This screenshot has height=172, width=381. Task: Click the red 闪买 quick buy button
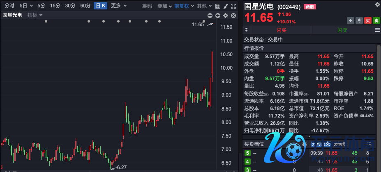(x=281, y=30)
